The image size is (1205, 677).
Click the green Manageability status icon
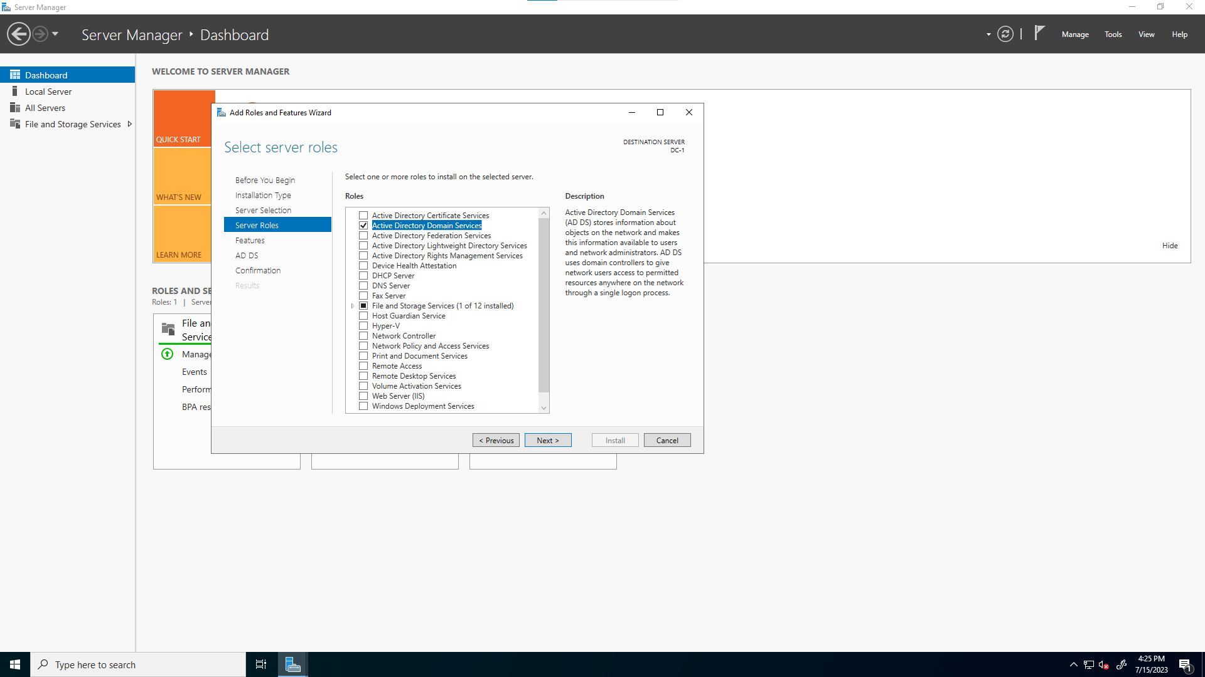167,354
